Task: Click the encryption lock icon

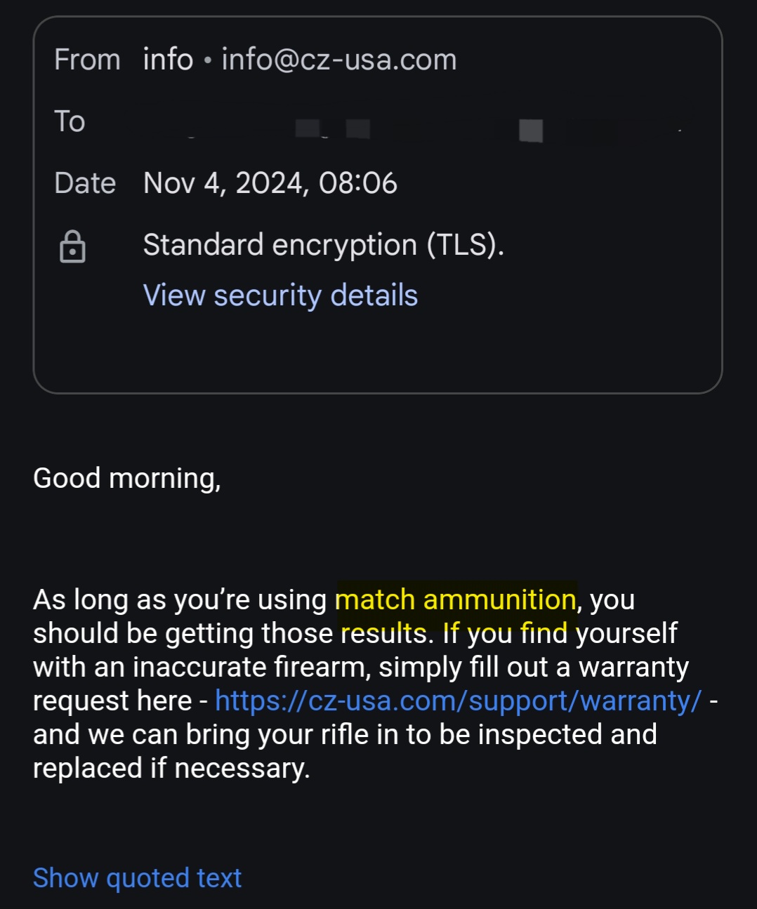Action: [x=72, y=246]
